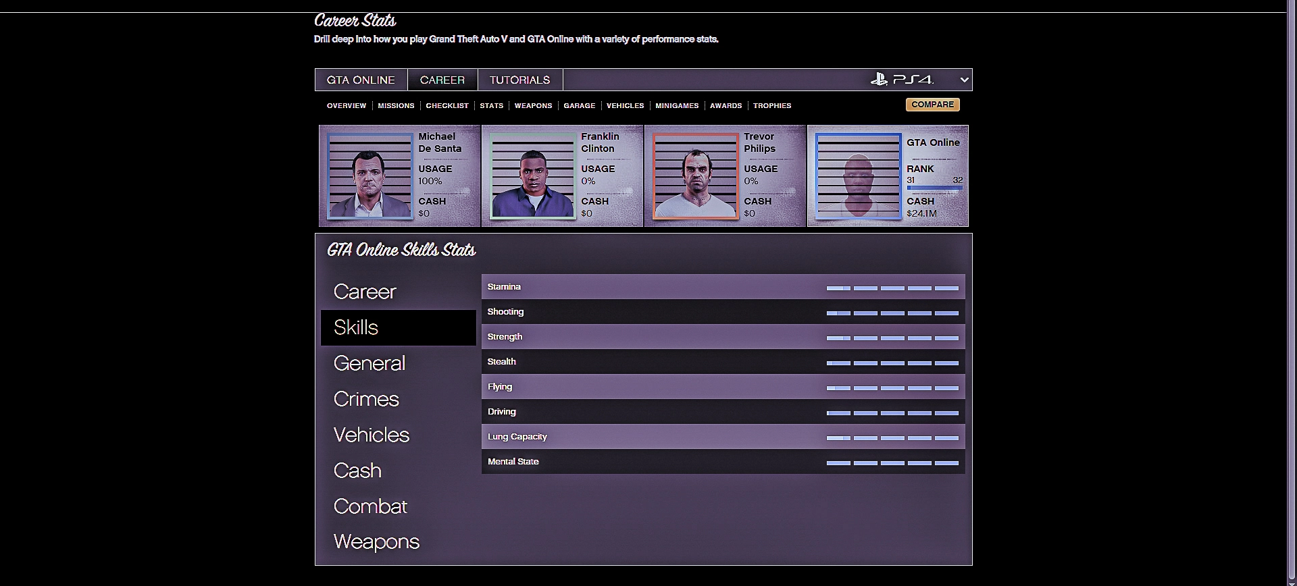The height and width of the screenshot is (586, 1297).
Task: Click the GTA Online rank progress bar
Action: click(x=935, y=188)
